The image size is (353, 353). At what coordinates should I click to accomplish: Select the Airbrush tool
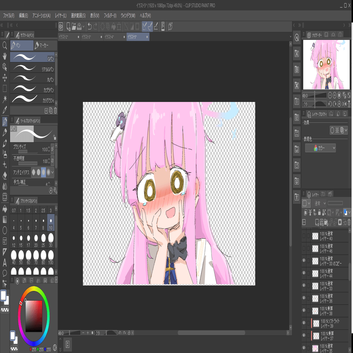coord(5,154)
